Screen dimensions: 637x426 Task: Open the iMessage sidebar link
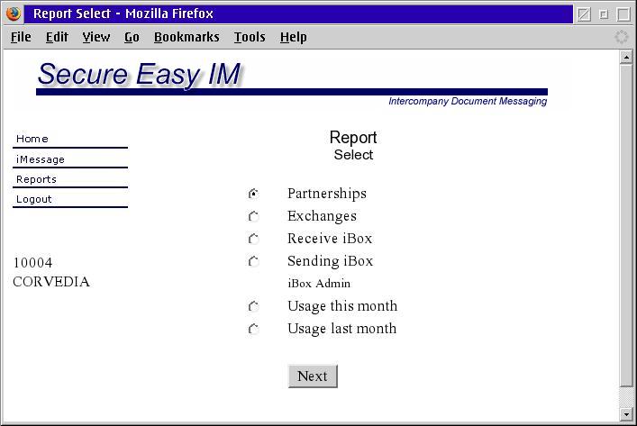[41, 159]
